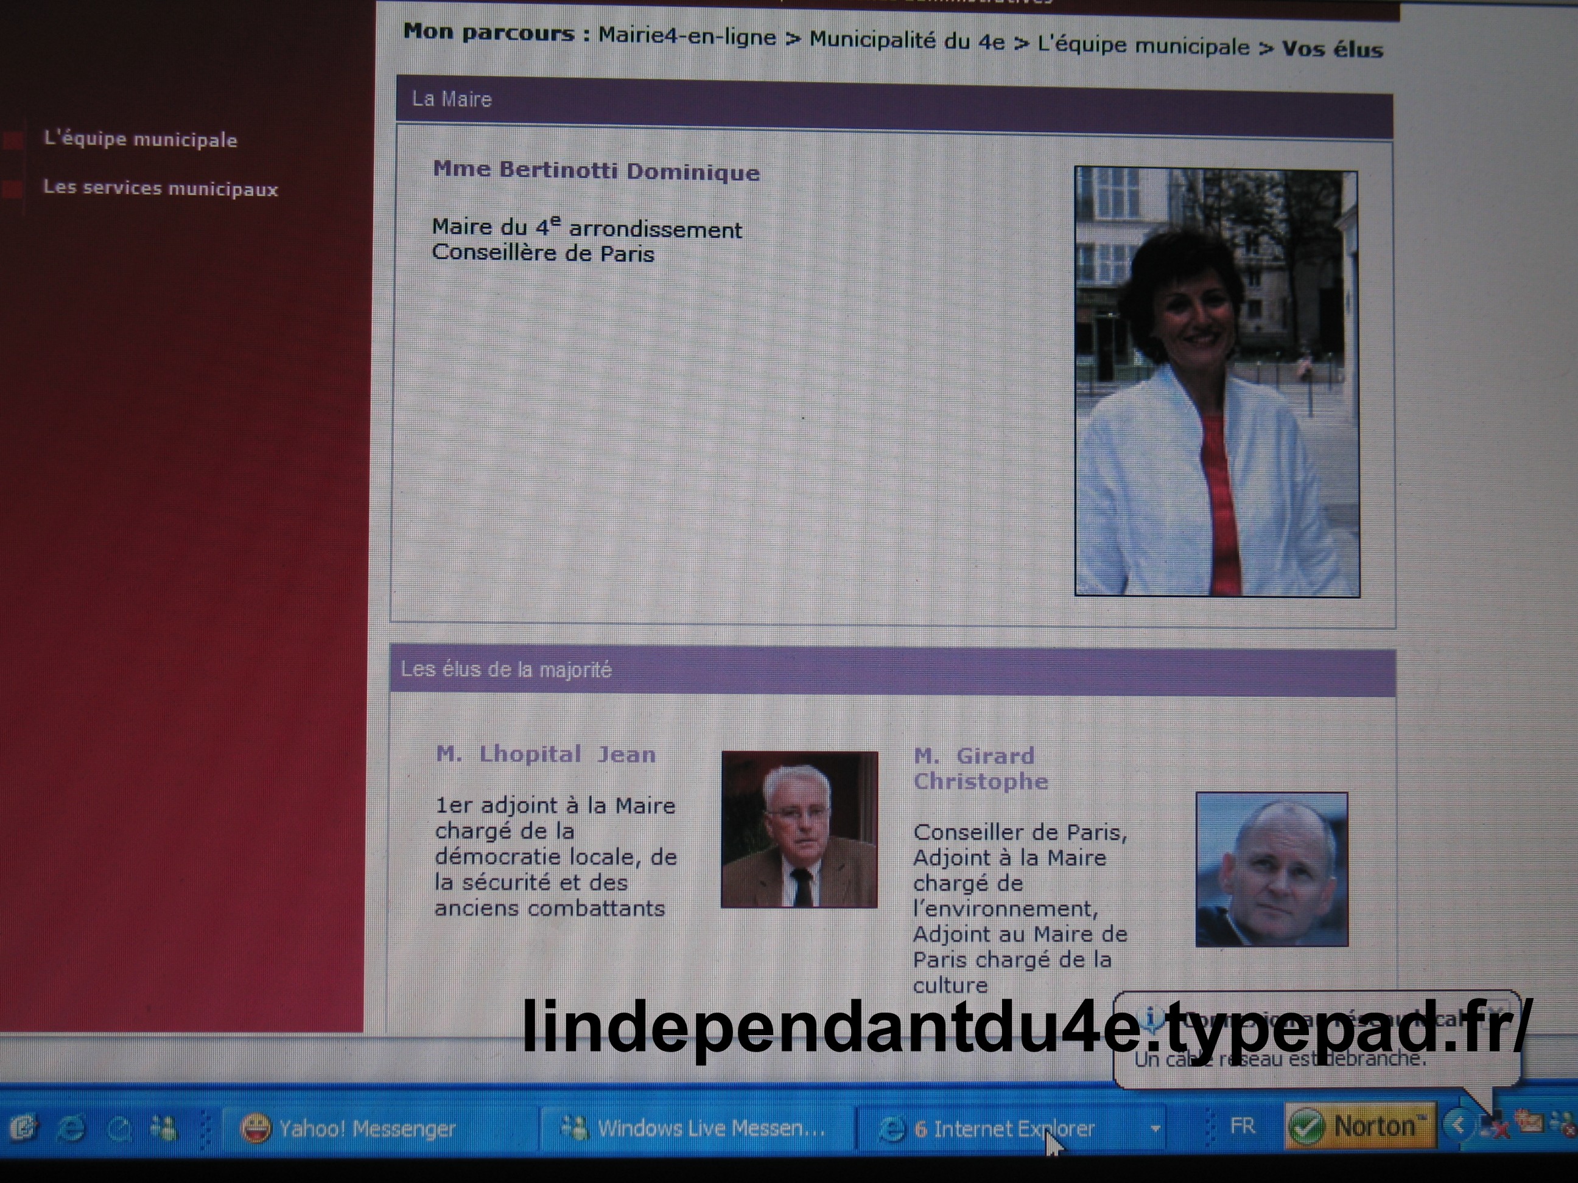Open M. Lhopital Jean profile link

click(x=545, y=754)
